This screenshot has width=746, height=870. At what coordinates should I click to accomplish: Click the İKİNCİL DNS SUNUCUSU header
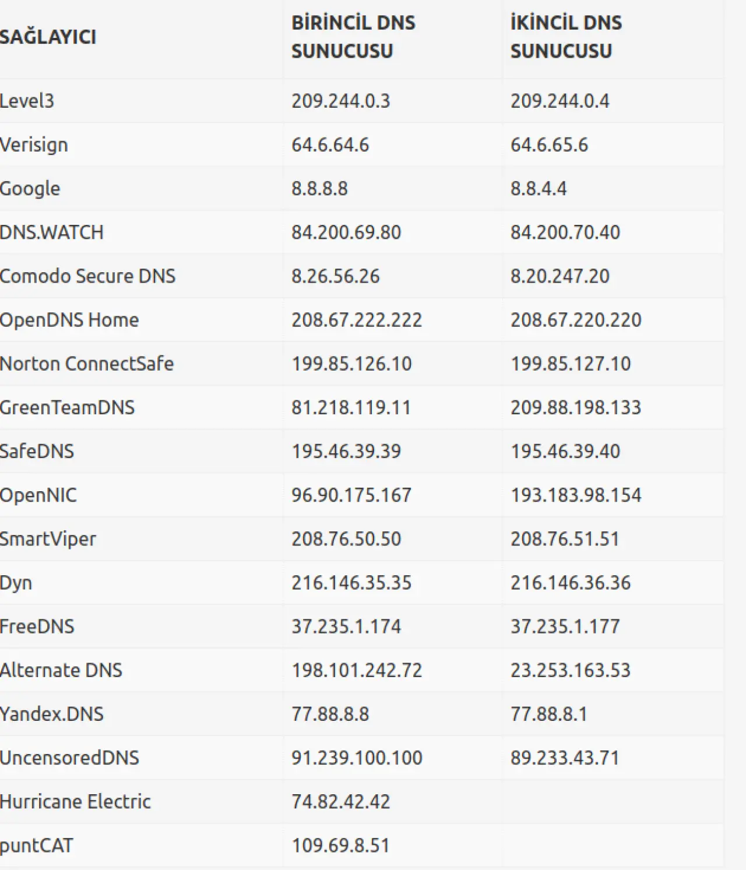click(566, 37)
